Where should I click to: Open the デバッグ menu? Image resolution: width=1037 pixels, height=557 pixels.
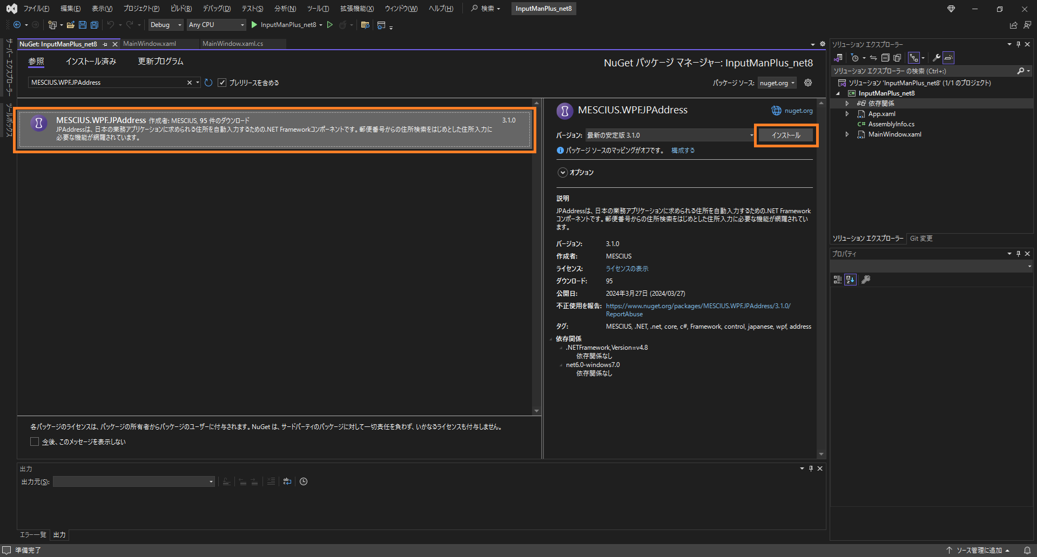click(217, 9)
